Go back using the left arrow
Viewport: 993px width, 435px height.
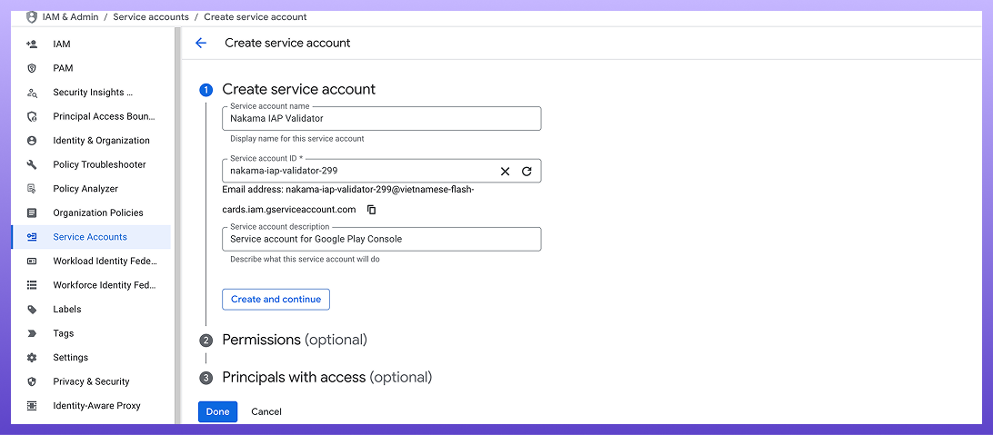pyautogui.click(x=201, y=43)
